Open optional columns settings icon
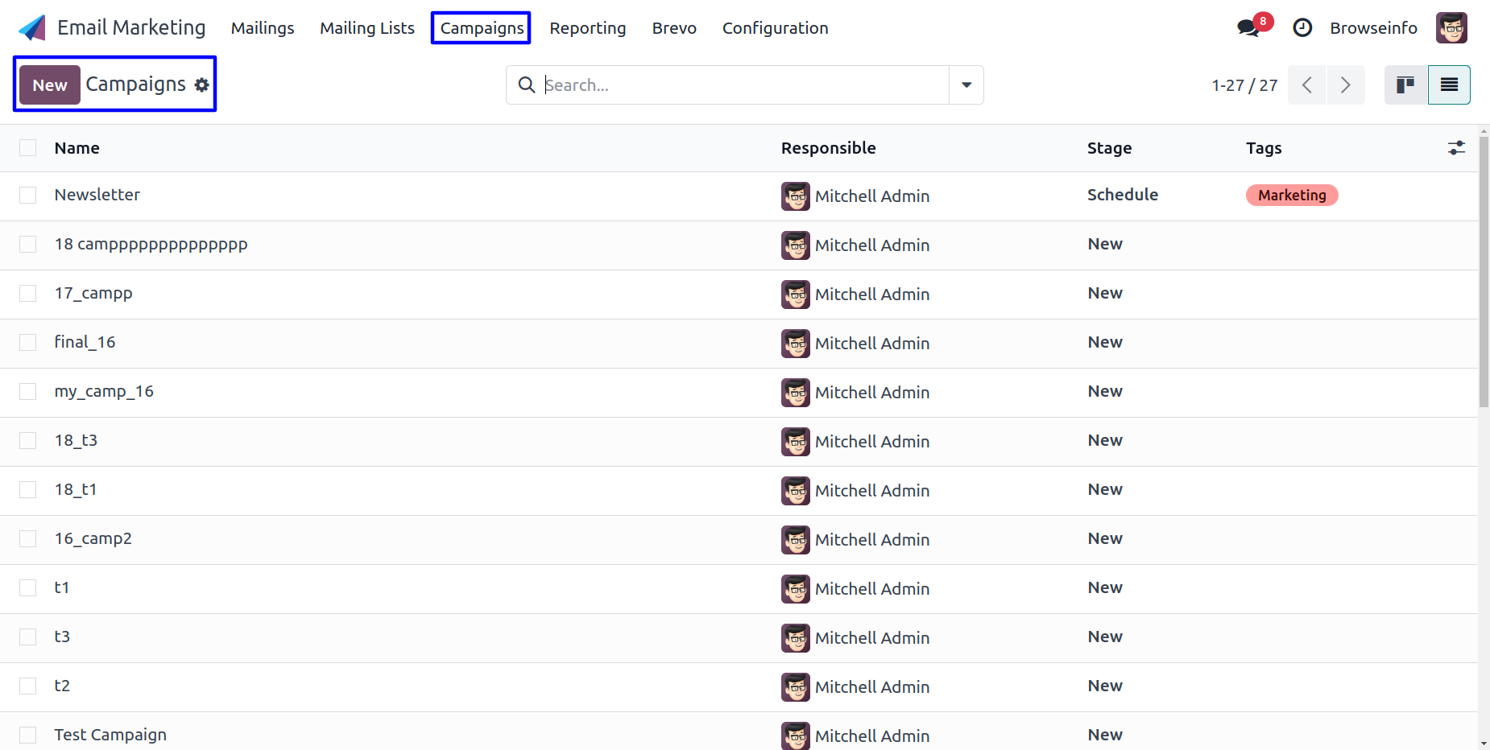The image size is (1490, 750). (x=1456, y=148)
